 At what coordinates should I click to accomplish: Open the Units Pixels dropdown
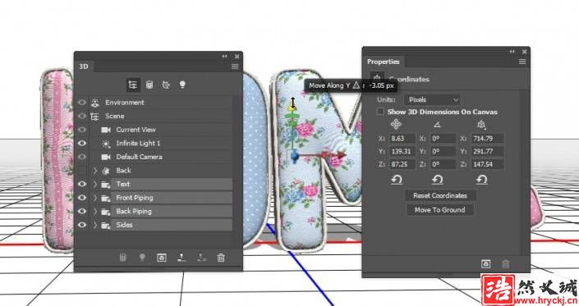[x=433, y=100]
